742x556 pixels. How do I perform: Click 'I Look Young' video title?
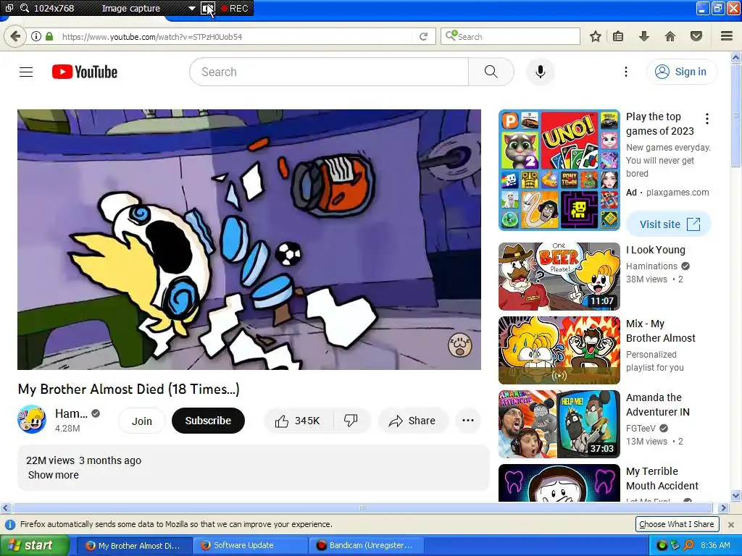point(655,250)
